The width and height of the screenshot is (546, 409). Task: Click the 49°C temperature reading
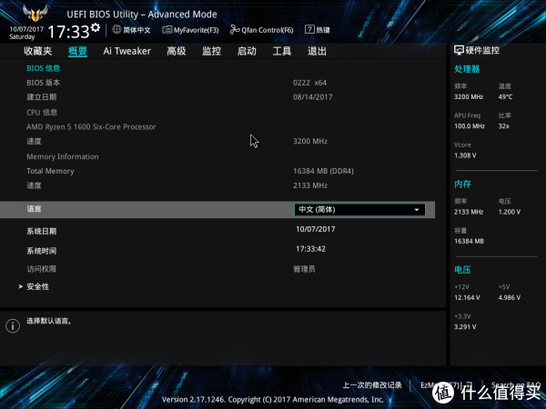505,96
